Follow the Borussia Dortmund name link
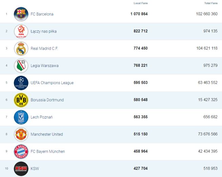This screenshot has width=222, height=177. click(47, 100)
